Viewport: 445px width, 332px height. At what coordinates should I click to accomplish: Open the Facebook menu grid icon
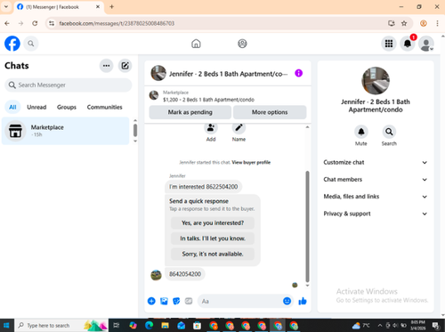pos(389,44)
